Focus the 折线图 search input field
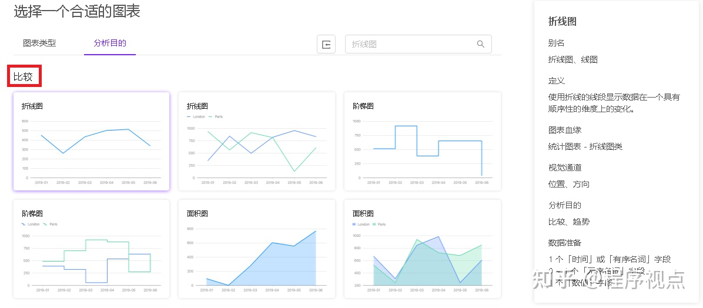703x308 pixels. [x=411, y=44]
